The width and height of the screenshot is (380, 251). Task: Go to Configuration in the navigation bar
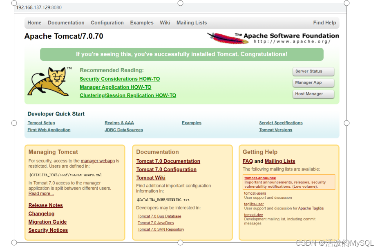tap(107, 23)
